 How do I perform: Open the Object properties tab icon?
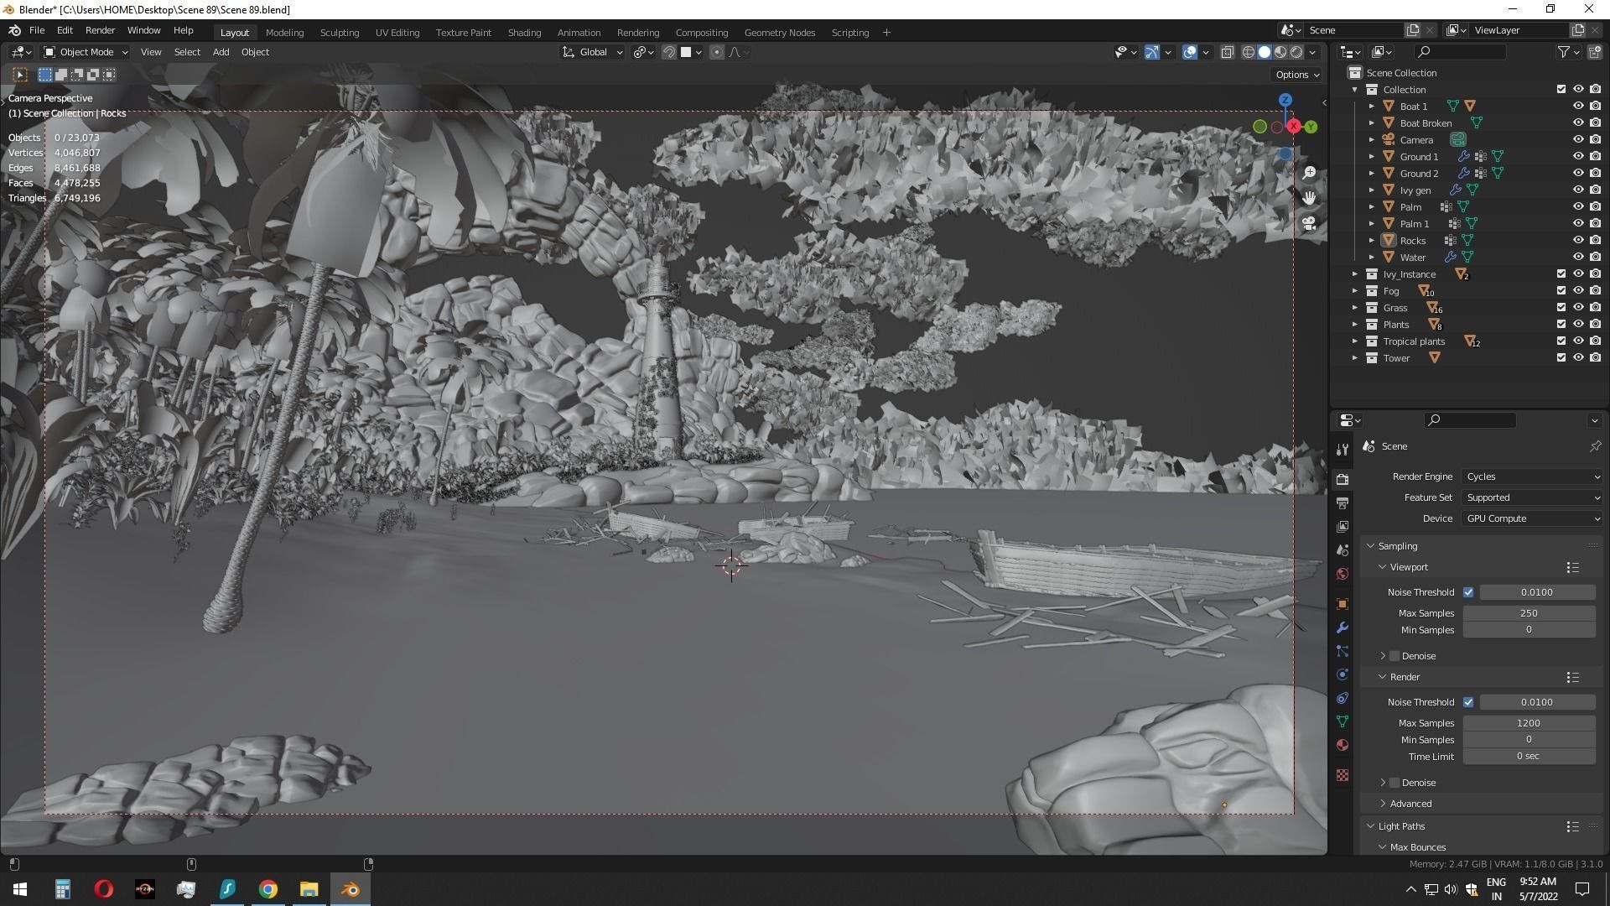pyautogui.click(x=1343, y=604)
